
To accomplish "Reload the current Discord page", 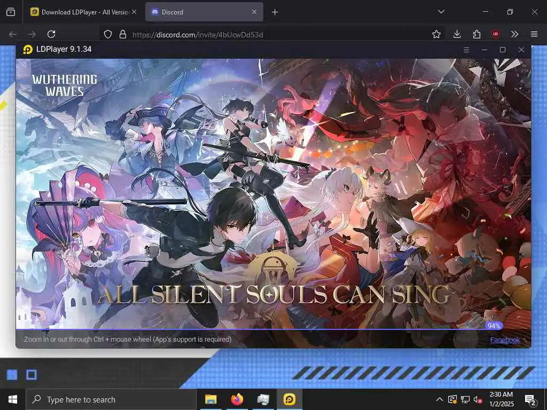I will click(x=51, y=34).
